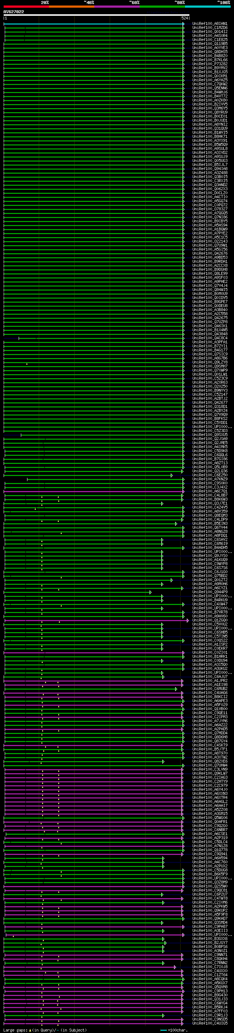Select hit label UniRef100_Q119B5

[210, 44]
